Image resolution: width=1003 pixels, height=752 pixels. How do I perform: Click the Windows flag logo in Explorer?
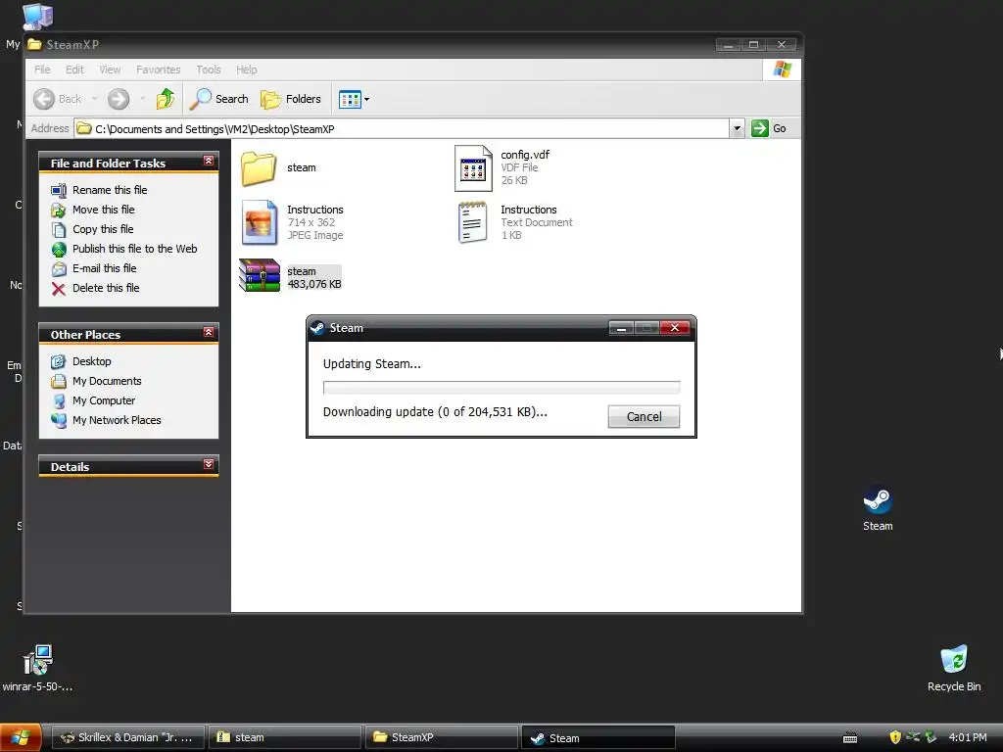point(783,70)
